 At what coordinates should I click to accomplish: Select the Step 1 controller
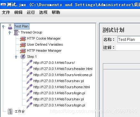click(32, 57)
